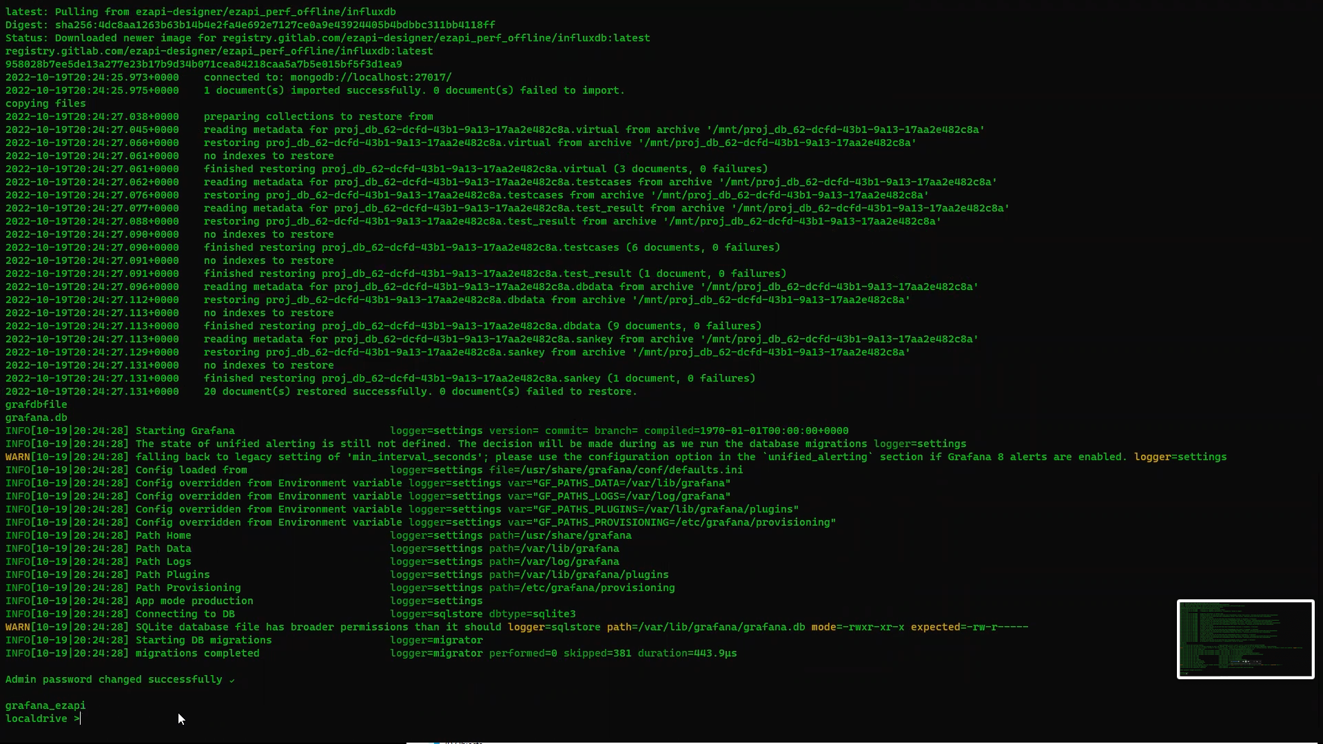
Task: Click the grafana.db filename line
Action: pyautogui.click(x=37, y=417)
